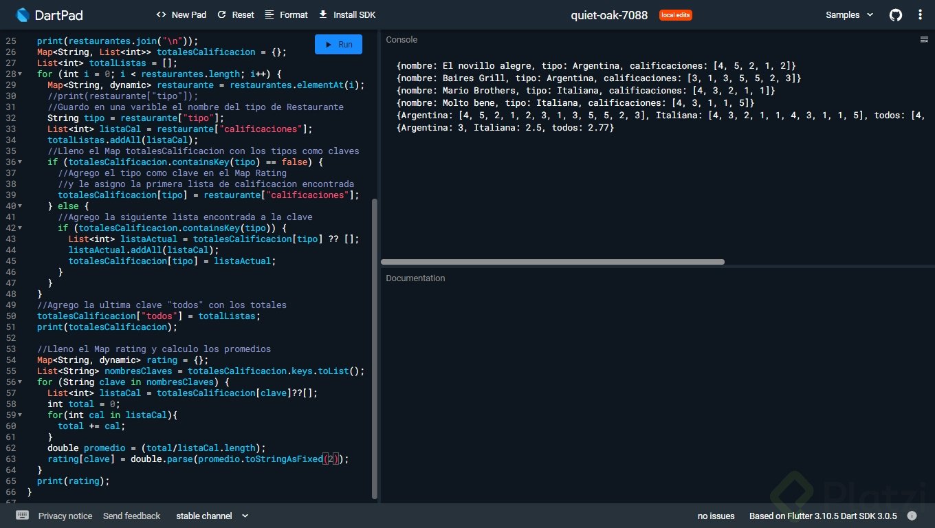
Task: Open the GitHub repository icon
Action: point(895,14)
